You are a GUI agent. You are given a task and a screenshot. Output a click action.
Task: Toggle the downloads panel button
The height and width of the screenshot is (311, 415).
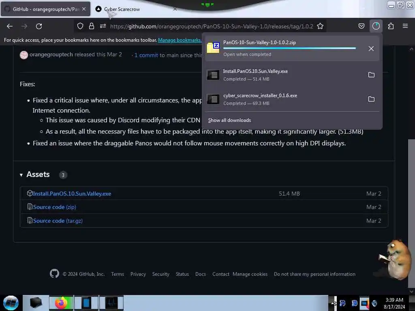click(376, 26)
